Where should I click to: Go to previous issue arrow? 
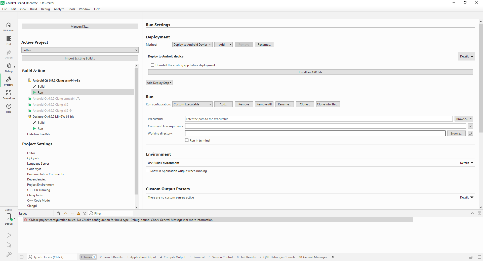point(65,213)
